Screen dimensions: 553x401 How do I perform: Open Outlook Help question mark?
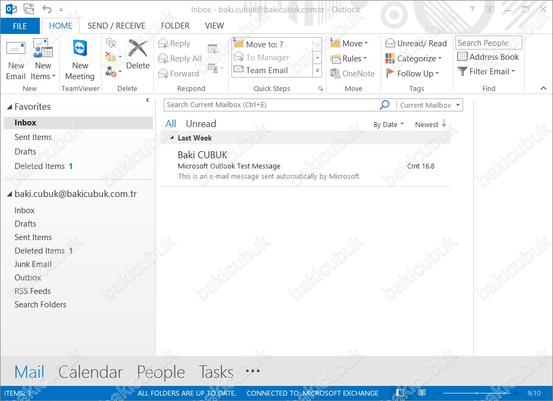pyautogui.click(x=472, y=9)
